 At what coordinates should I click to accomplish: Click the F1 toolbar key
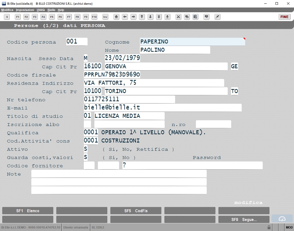18,17
